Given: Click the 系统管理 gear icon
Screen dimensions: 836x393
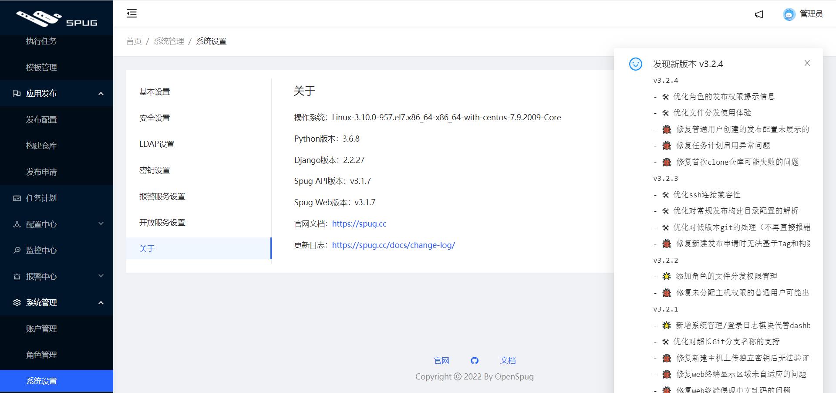Looking at the screenshot, I should pos(17,302).
